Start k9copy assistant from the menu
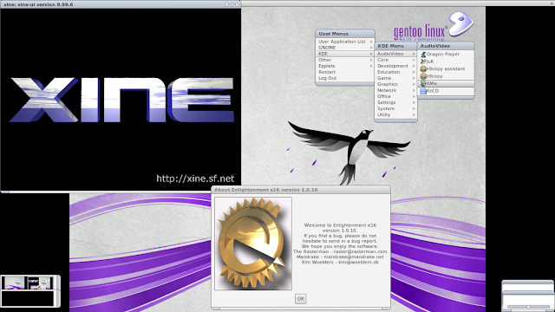This screenshot has height=312, width=555. coord(446,69)
